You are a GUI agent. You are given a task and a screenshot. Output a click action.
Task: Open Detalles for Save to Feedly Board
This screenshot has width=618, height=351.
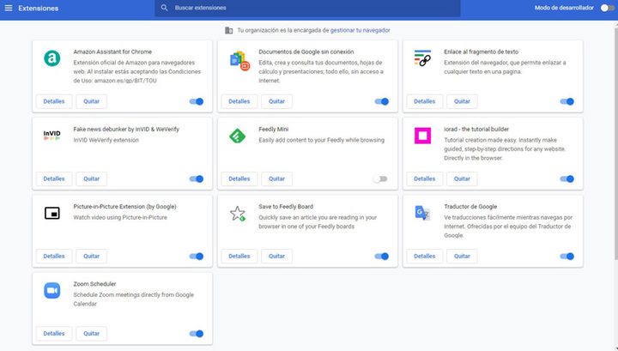click(x=239, y=256)
